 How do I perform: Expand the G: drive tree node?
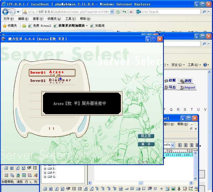point(45,177)
